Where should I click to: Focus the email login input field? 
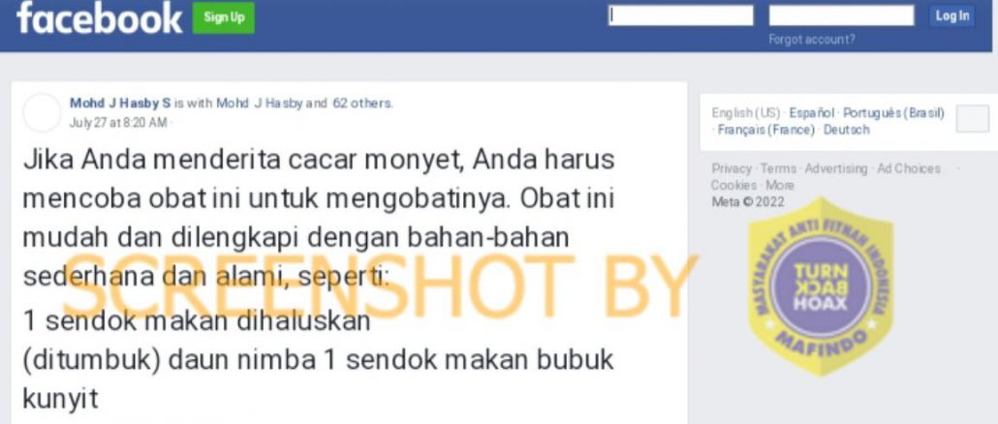pyautogui.click(x=681, y=15)
